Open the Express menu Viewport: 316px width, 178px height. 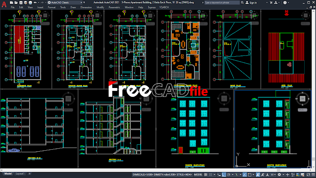[x=152, y=7]
